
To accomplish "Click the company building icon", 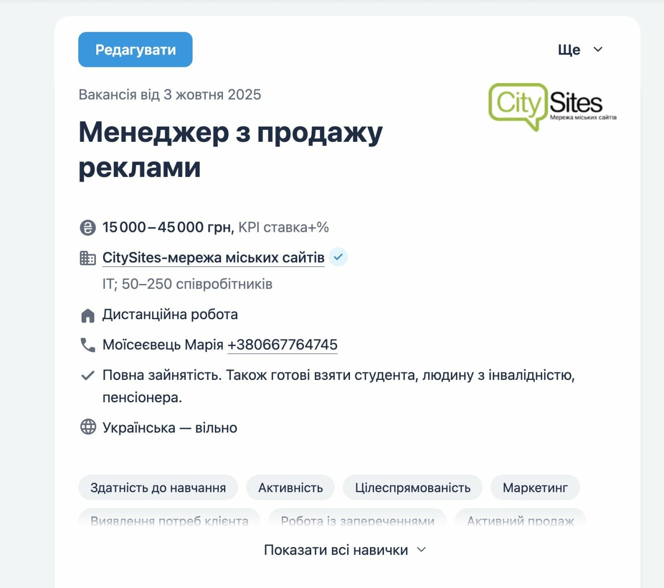I will pyautogui.click(x=88, y=258).
